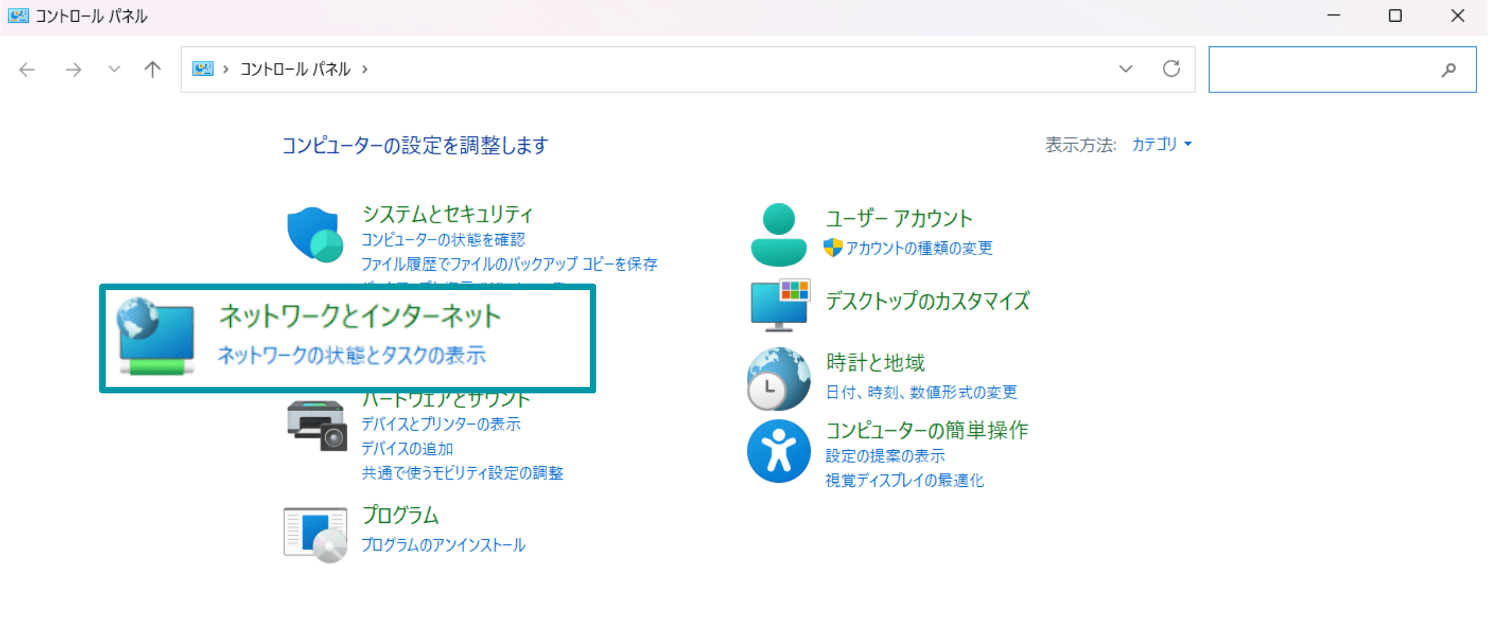Click the up-one-level navigation arrow
The width and height of the screenshot is (1488, 640).
(x=152, y=69)
